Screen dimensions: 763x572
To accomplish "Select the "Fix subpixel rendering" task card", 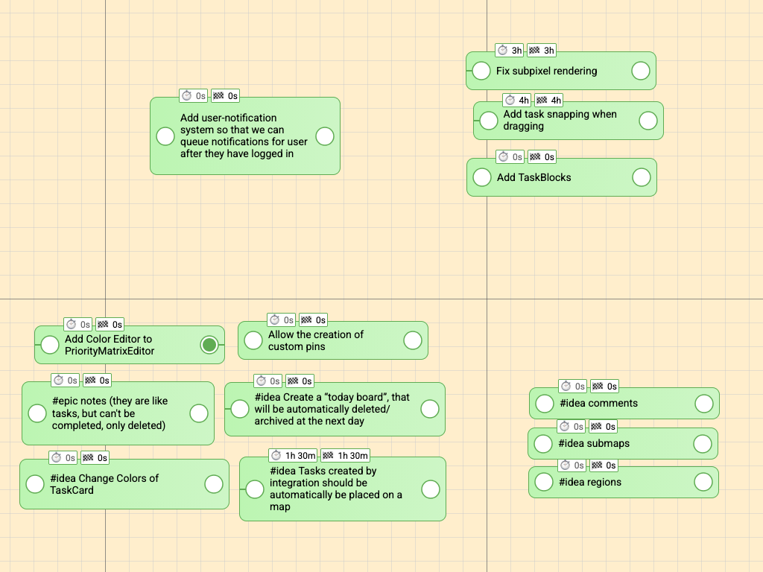I will pos(560,71).
